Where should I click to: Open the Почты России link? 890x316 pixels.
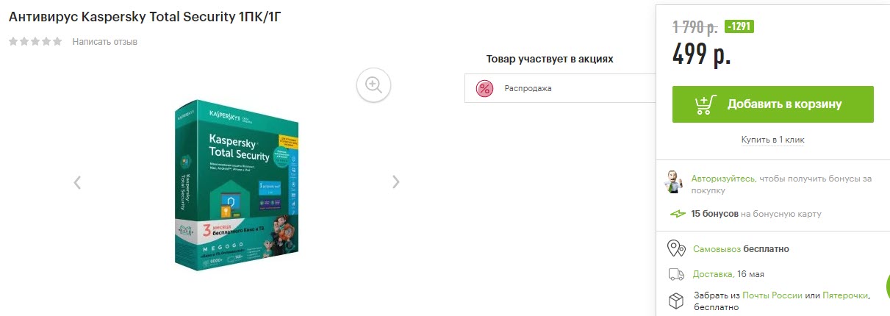[x=772, y=295]
